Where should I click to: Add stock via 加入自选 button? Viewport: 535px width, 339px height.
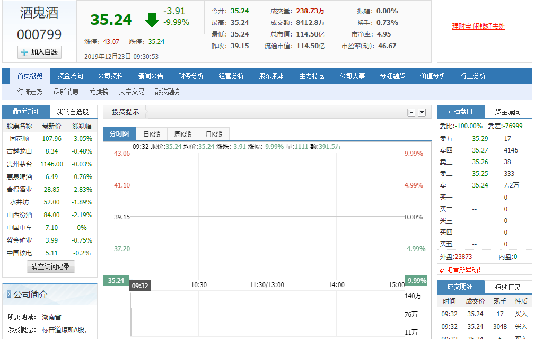click(40, 52)
